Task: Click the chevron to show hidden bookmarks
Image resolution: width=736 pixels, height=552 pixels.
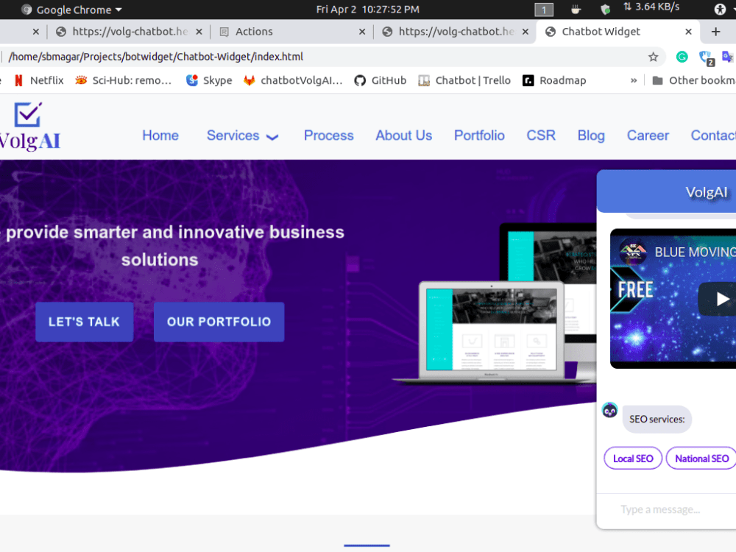Action: [x=634, y=80]
